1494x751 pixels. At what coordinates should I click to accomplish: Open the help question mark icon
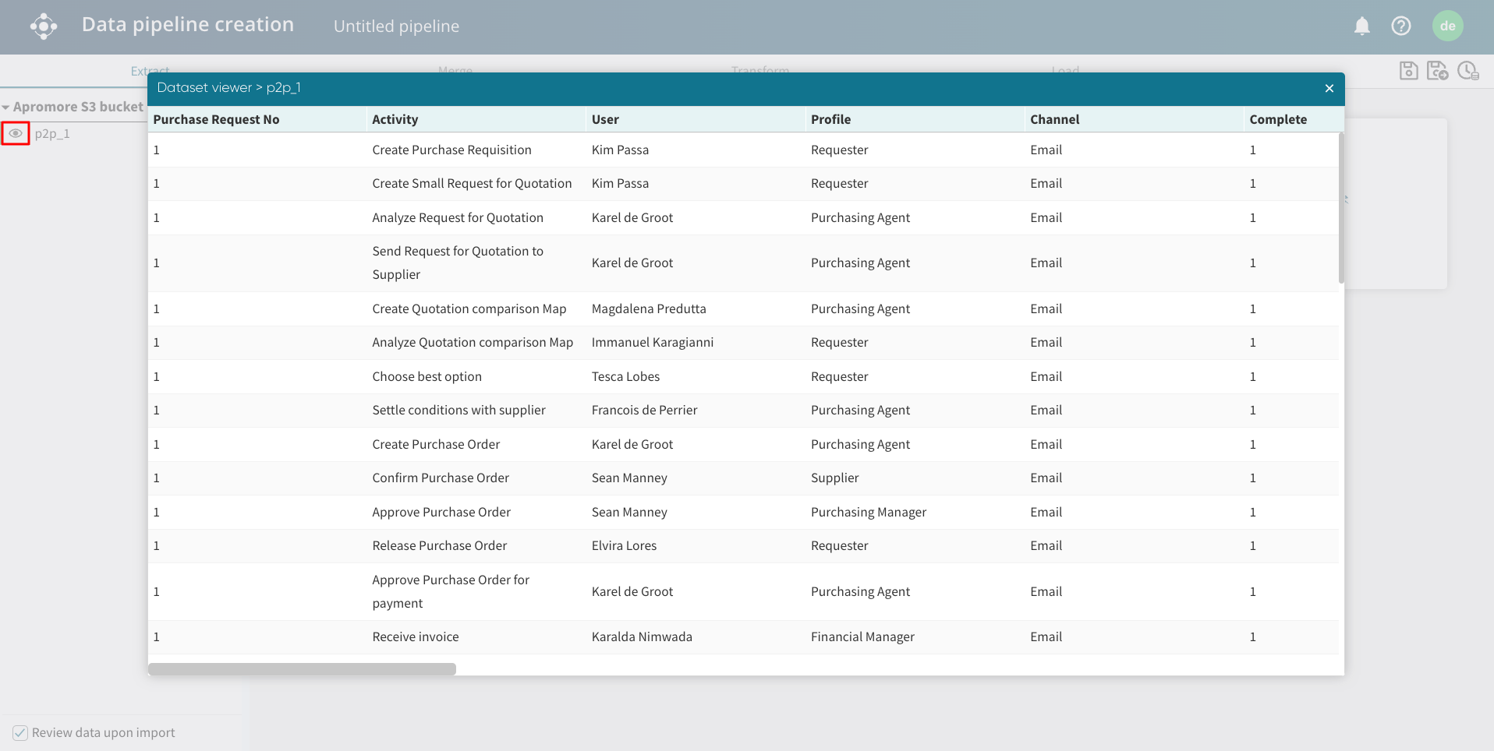tap(1400, 26)
